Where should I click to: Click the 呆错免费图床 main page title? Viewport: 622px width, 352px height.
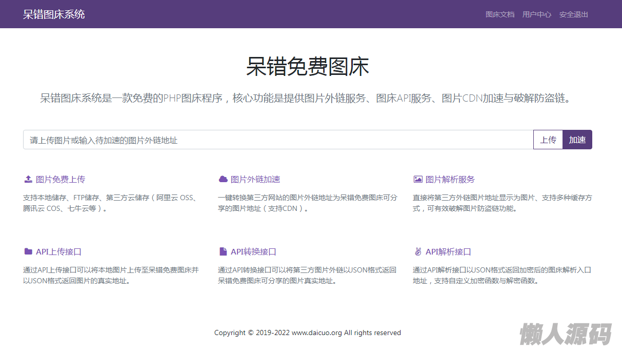coord(308,67)
